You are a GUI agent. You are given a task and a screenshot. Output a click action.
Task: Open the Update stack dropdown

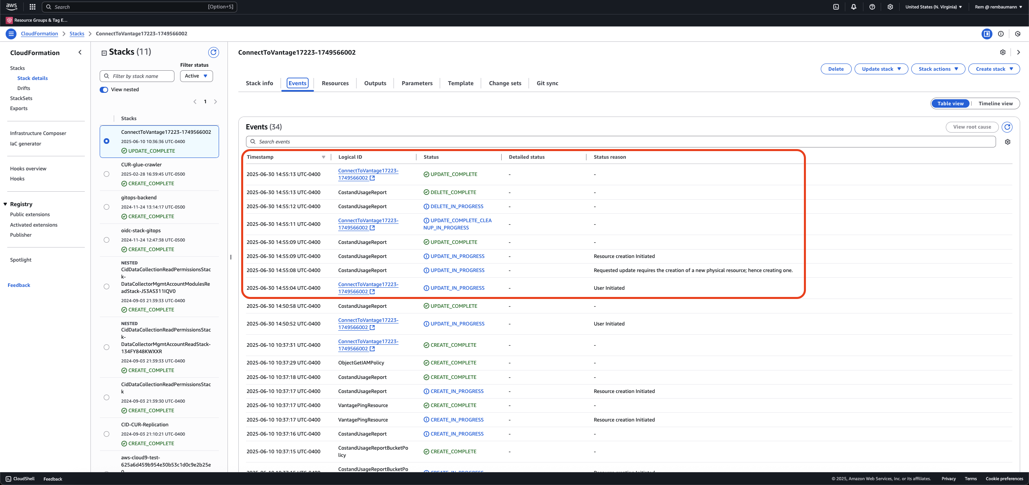tap(881, 69)
